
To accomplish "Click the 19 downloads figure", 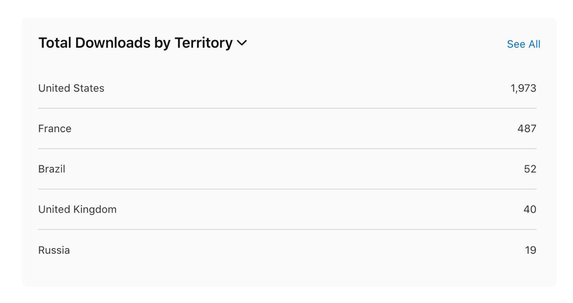I will (x=530, y=250).
